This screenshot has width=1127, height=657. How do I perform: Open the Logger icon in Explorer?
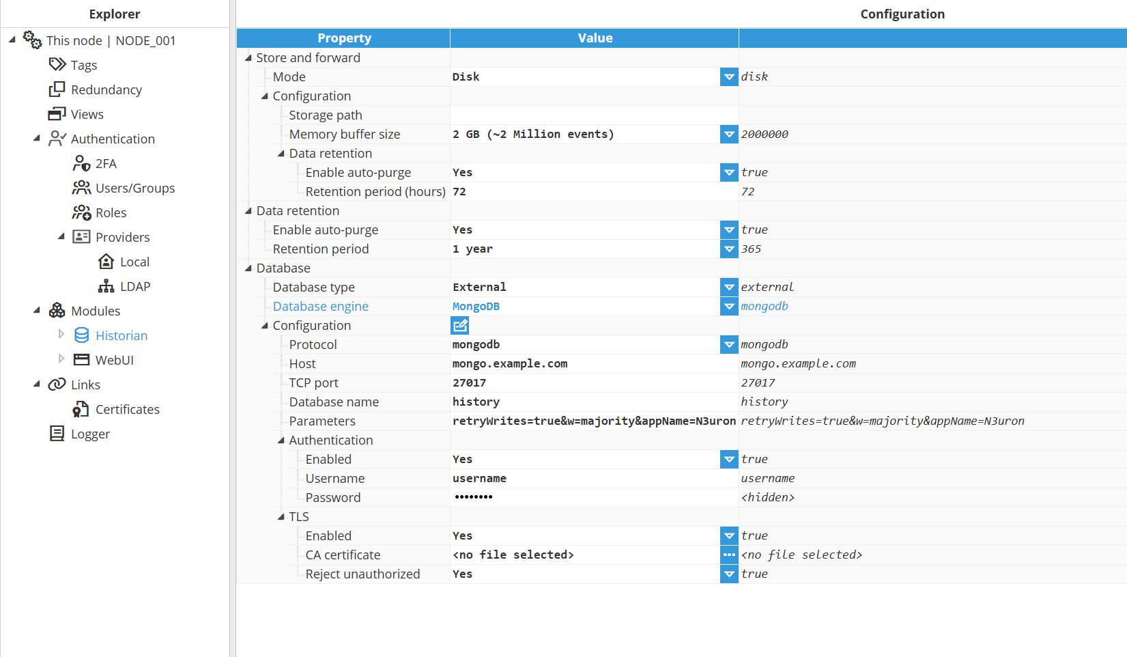[x=57, y=434]
